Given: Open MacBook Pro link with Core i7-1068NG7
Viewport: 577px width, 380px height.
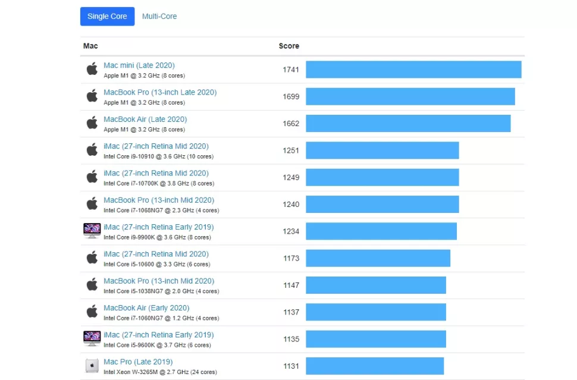Looking at the screenshot, I should [159, 200].
